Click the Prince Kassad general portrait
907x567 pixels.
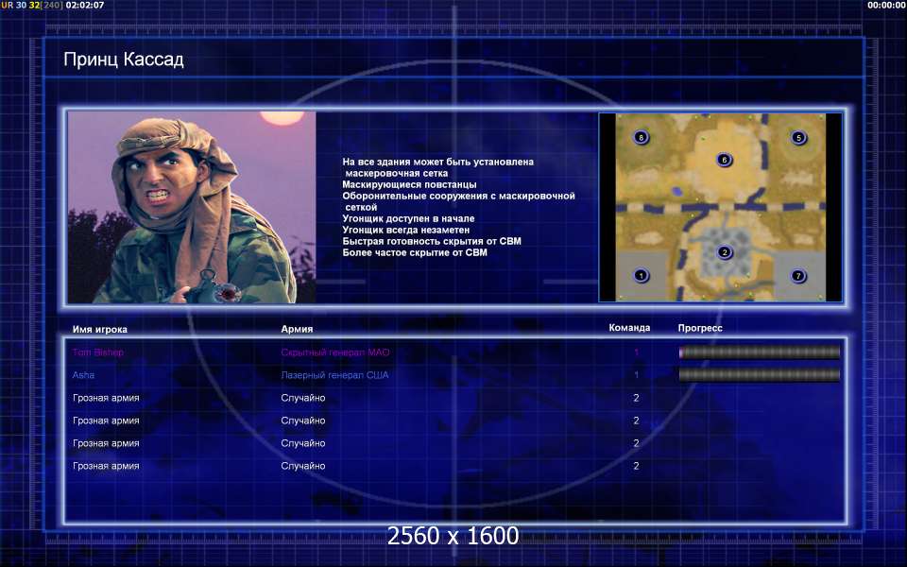(192, 207)
